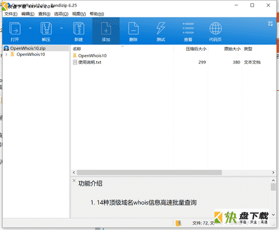Viewport: 279px width, 230px height.
Task: Click the preview pane scrollbar thumb
Action: tap(273, 187)
